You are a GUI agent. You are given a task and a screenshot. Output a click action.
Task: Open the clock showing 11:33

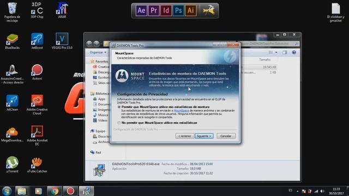click(336, 191)
